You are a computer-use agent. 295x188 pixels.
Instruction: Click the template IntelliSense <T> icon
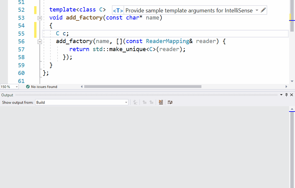tap(118, 10)
